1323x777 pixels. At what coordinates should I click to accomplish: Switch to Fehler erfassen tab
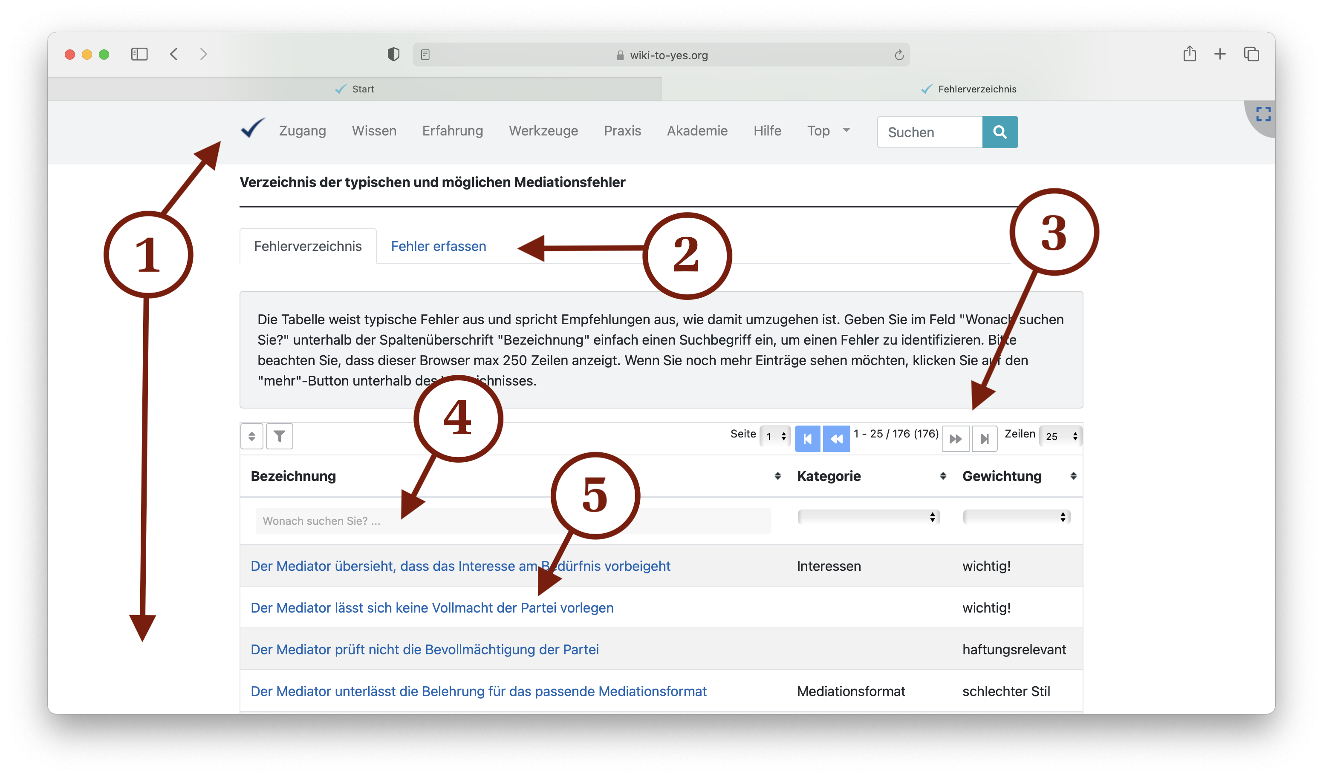(x=439, y=246)
